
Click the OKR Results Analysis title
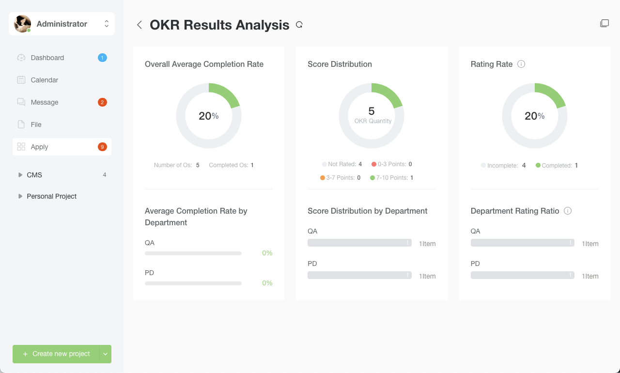pos(219,25)
